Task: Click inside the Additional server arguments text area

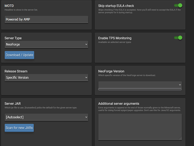Action: click(x=140, y=126)
